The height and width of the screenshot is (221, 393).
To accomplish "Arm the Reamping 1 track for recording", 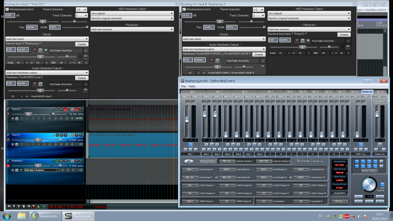I will 8,166.
